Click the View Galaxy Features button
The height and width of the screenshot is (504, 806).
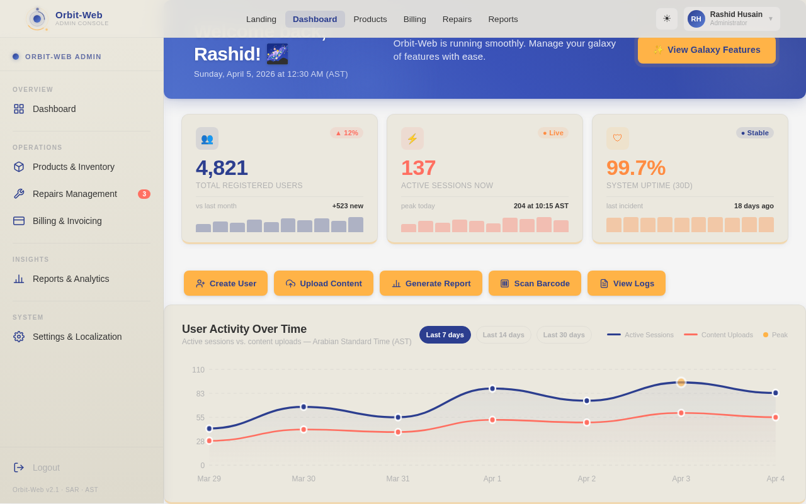(x=707, y=50)
